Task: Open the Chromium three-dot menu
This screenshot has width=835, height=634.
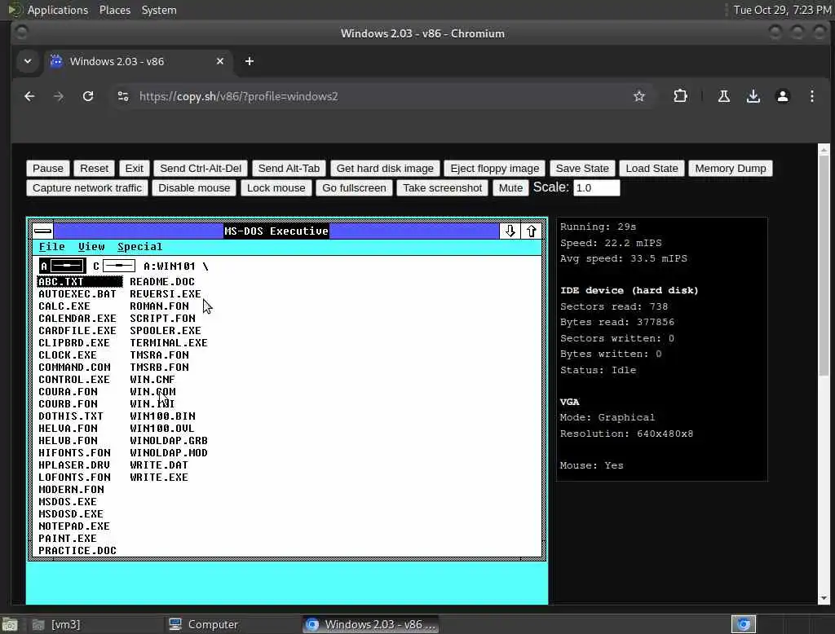Action: 811,96
